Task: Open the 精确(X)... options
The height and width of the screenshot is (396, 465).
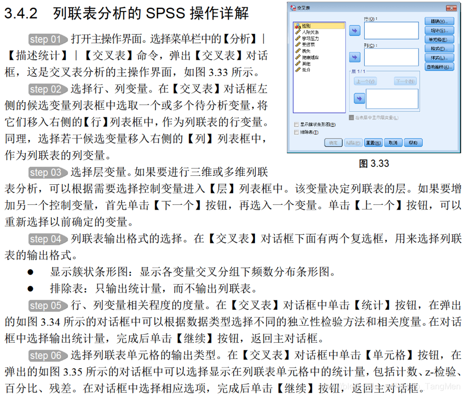Action: coord(439,21)
